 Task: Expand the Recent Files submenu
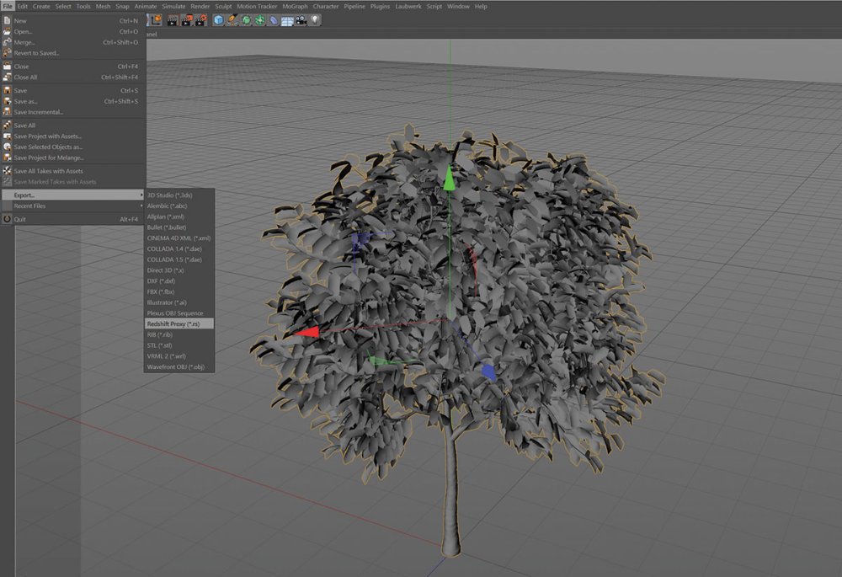(x=73, y=206)
